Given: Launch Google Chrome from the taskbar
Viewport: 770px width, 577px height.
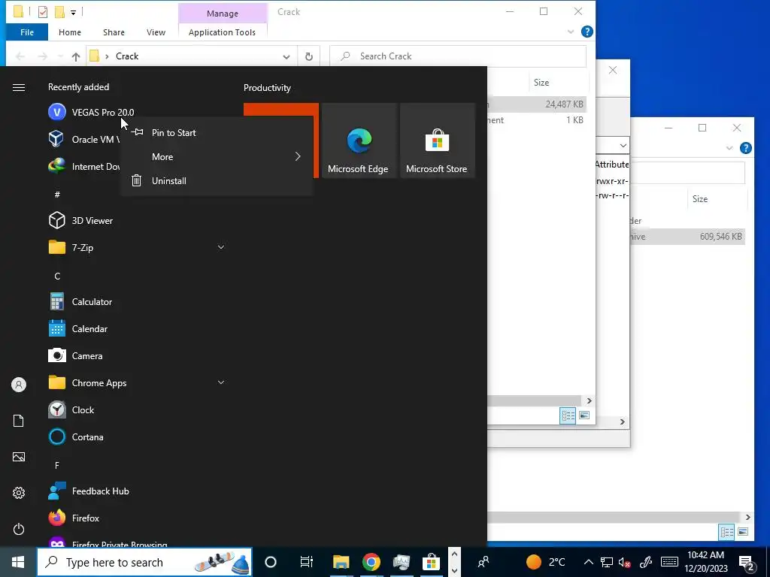Looking at the screenshot, I should (x=371, y=562).
